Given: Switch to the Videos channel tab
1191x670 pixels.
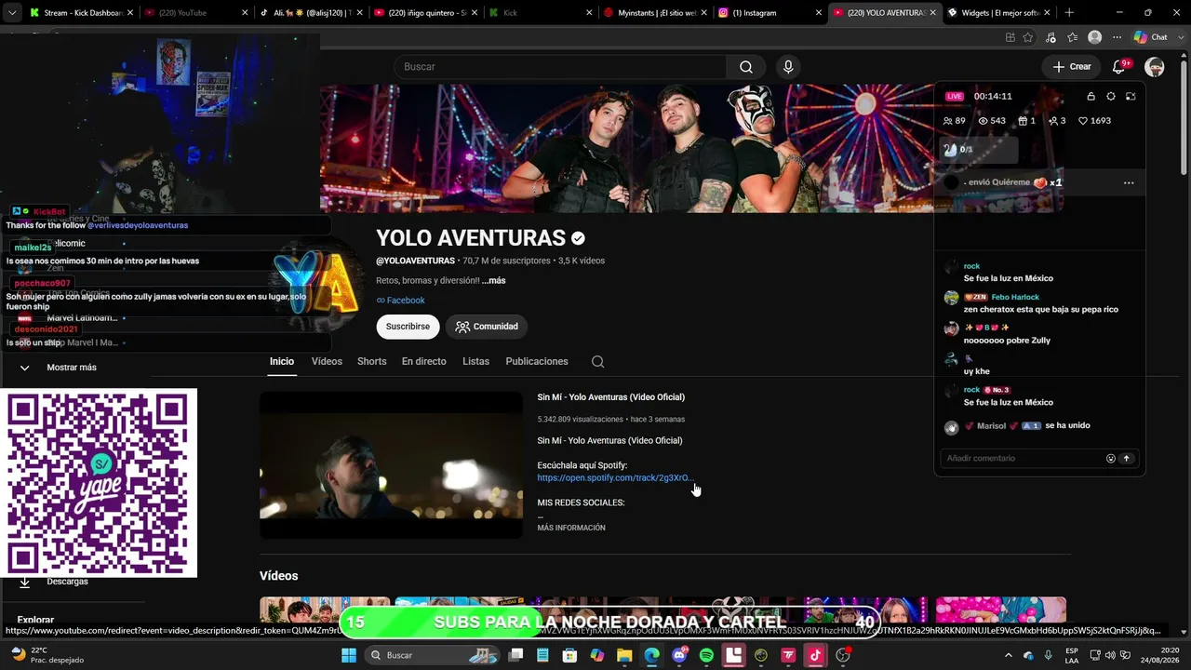Looking at the screenshot, I should (327, 362).
